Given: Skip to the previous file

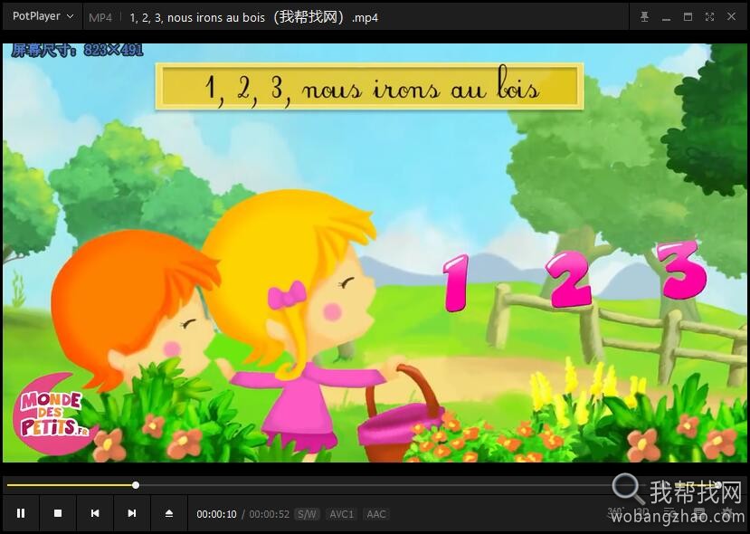Looking at the screenshot, I should (x=95, y=513).
